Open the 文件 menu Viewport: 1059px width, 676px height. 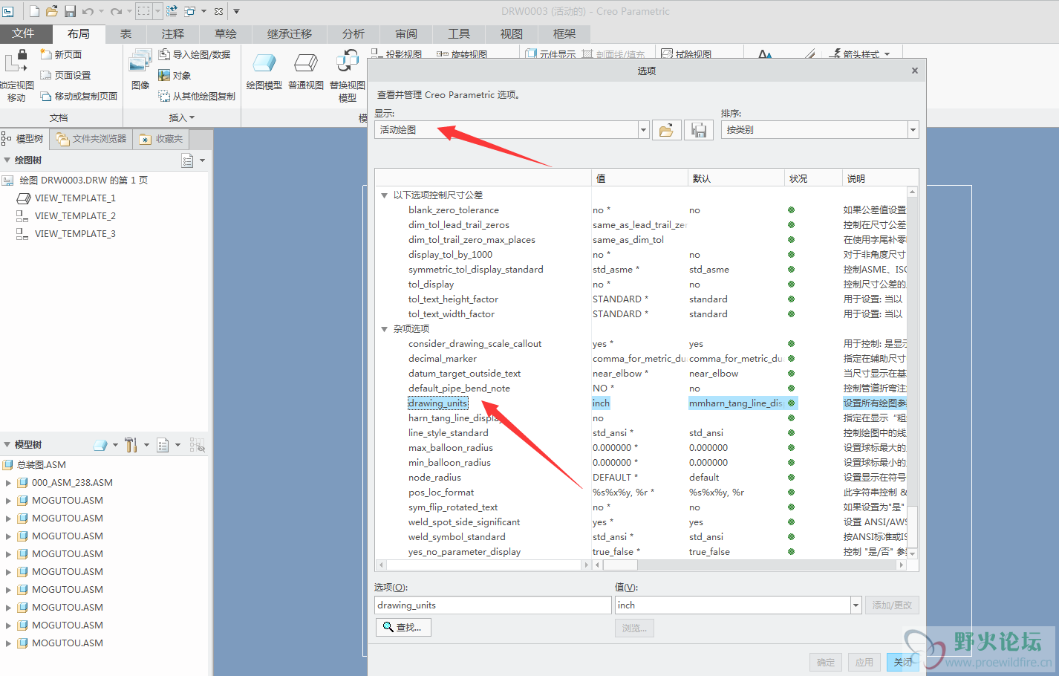[23, 33]
